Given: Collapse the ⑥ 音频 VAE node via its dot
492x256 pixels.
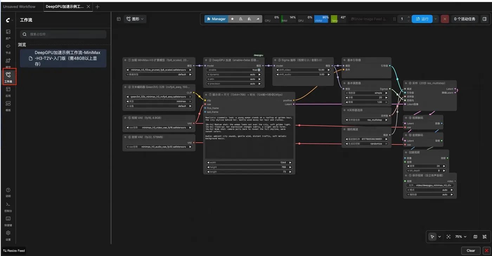Looking at the screenshot, I should point(125,137).
